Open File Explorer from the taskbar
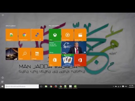The width and height of the screenshot is (135, 101). coord(46,86)
